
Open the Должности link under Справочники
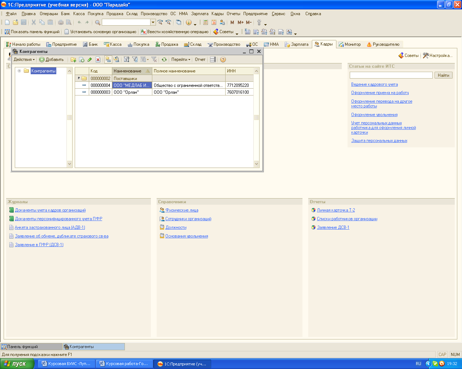coord(176,227)
